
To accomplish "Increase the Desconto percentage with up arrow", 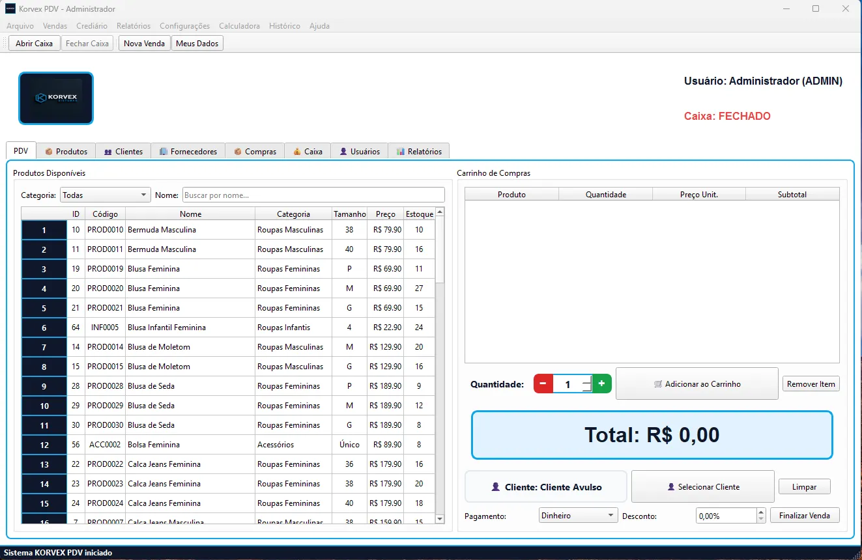I will [761, 512].
